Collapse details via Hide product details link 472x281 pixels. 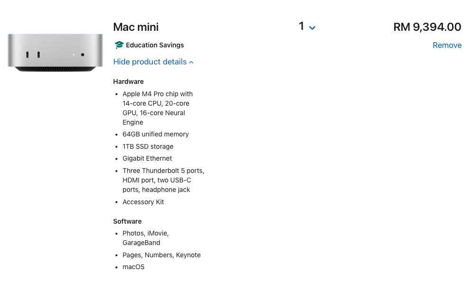click(x=150, y=62)
